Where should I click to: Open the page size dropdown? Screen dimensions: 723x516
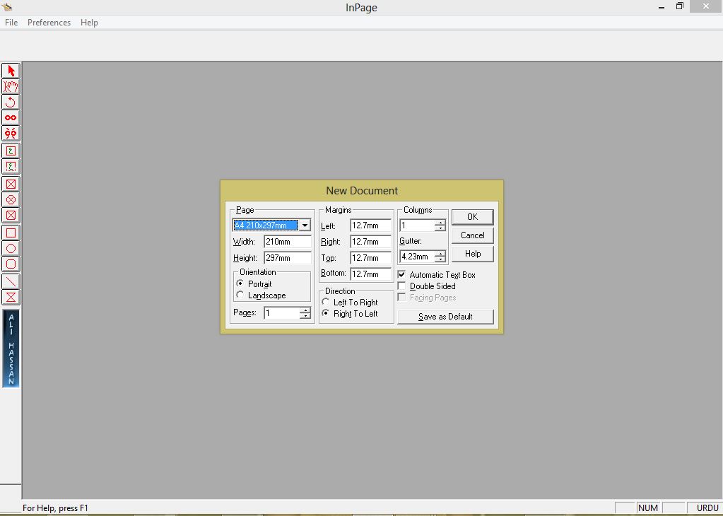[305, 225]
